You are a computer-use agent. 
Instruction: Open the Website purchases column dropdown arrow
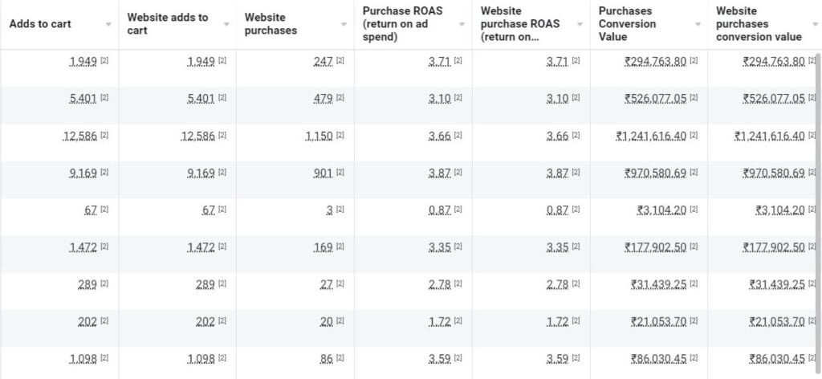pos(344,25)
